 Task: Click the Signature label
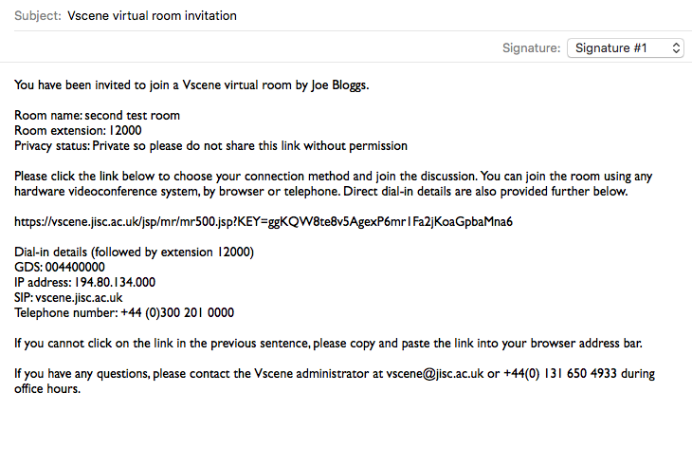pos(532,47)
